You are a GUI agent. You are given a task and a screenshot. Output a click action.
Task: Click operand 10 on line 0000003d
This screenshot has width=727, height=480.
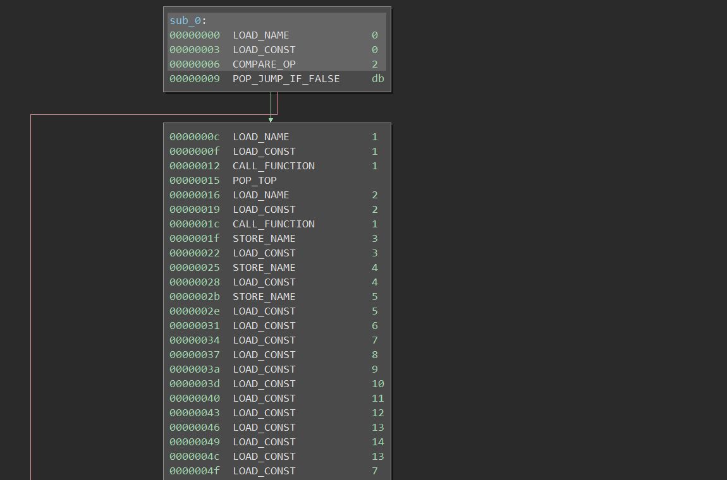click(378, 383)
